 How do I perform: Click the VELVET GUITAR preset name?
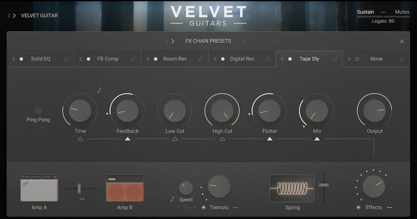[x=39, y=16]
